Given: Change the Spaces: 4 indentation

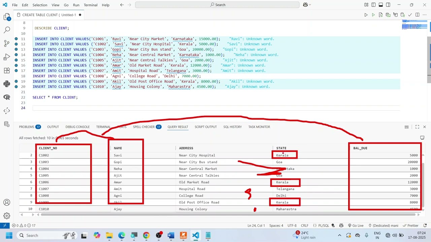Looking at the screenshot, I should coord(276,226).
